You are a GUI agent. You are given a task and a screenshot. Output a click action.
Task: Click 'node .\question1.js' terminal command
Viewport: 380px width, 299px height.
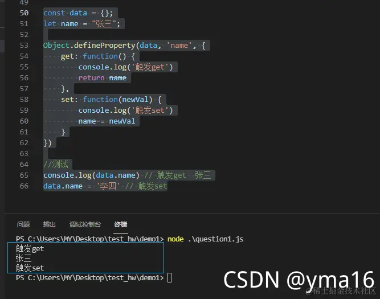point(205,239)
